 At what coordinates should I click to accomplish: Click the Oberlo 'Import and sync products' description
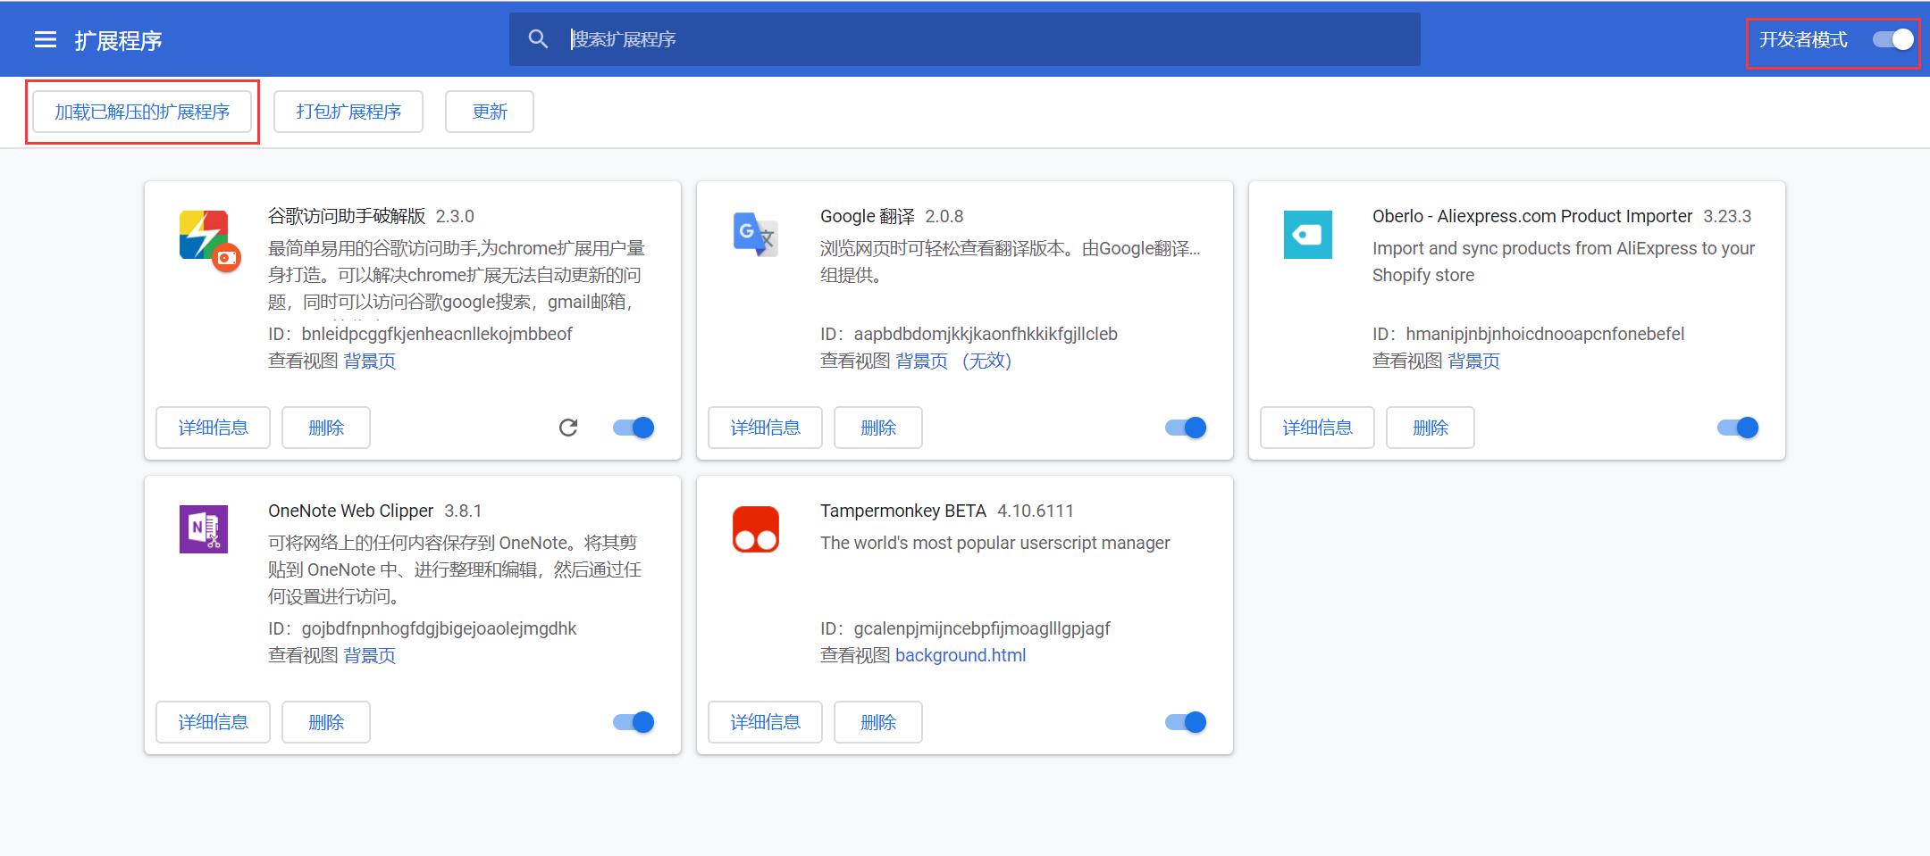1564,262
